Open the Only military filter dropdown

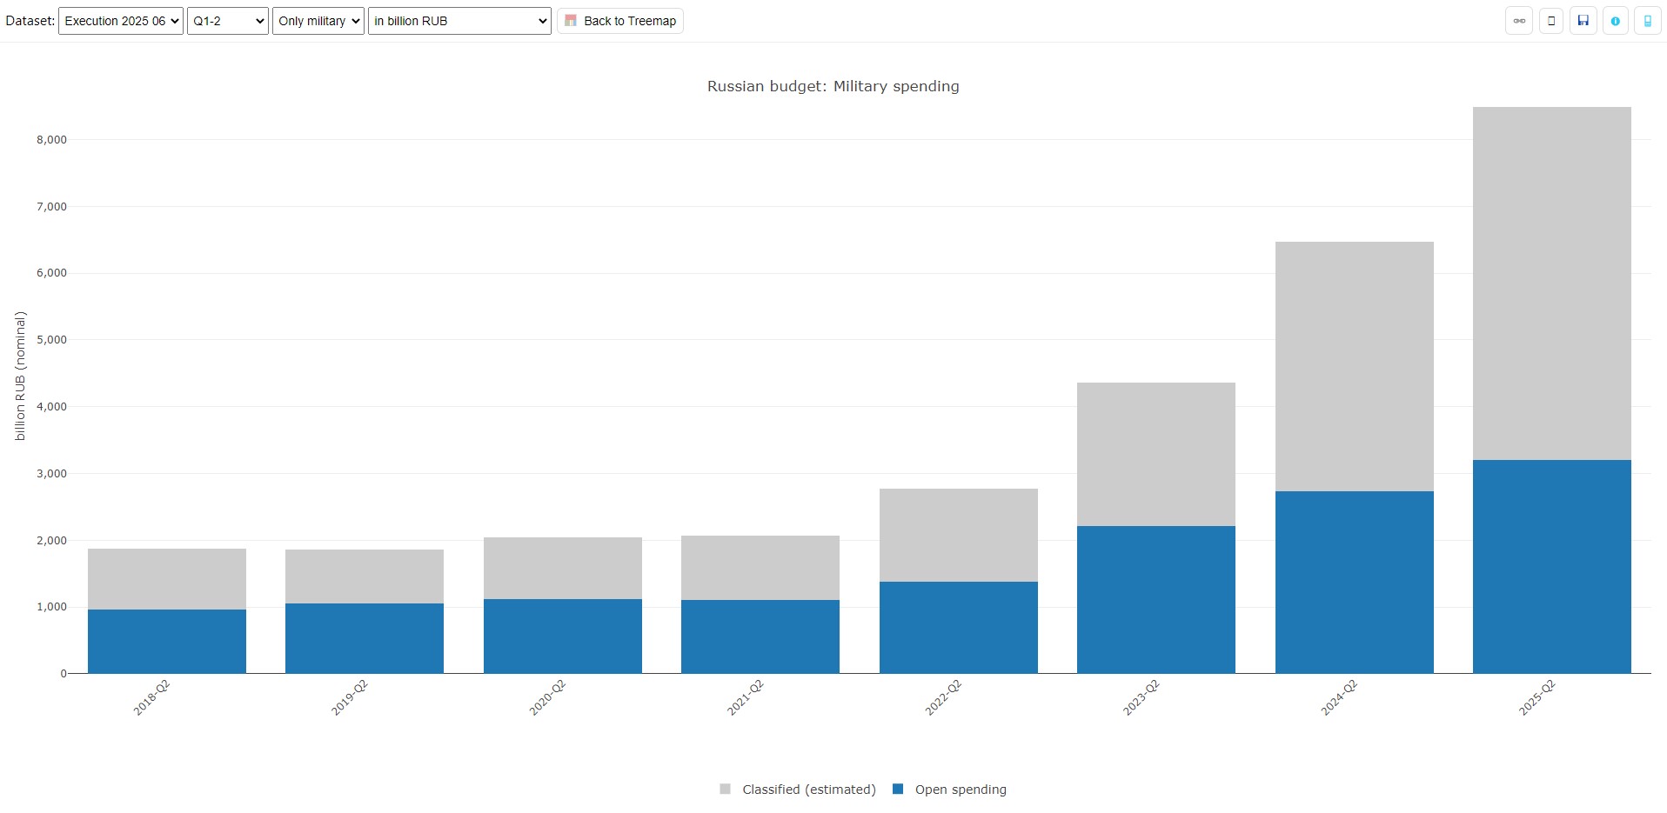[318, 21]
